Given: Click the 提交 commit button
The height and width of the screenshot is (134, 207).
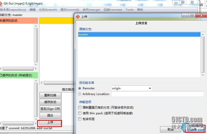Looking at the screenshot, I should tap(50, 115).
